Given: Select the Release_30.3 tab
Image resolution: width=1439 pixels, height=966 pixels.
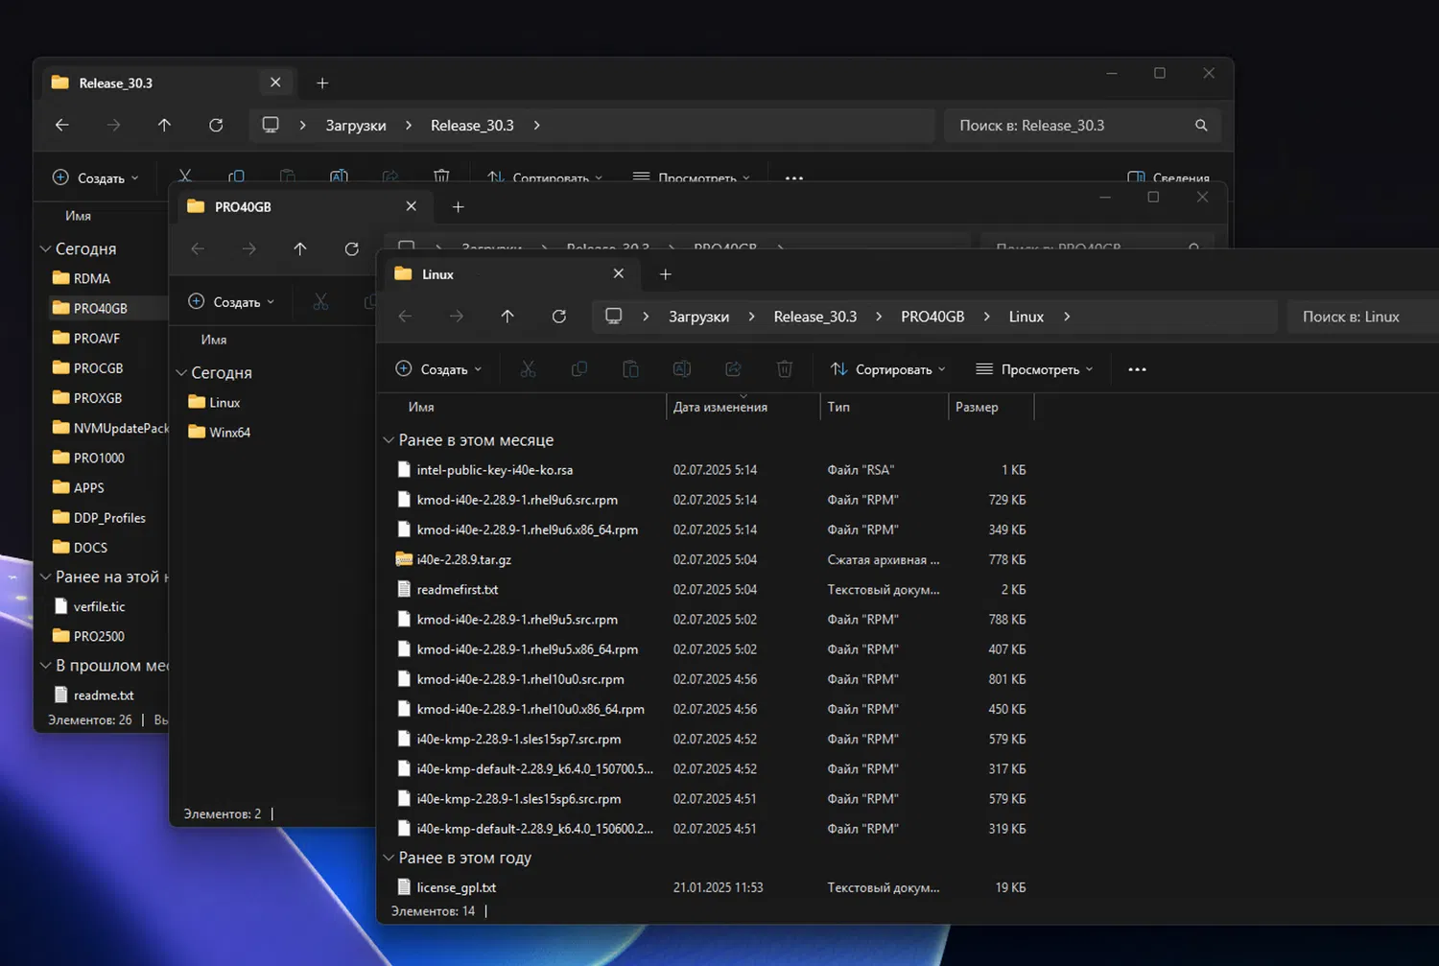Looking at the screenshot, I should coord(115,83).
